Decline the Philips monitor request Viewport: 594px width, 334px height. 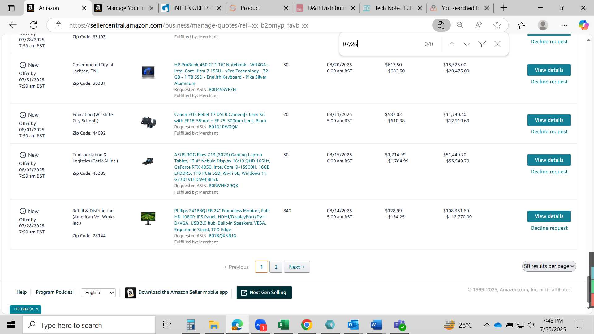point(549,228)
